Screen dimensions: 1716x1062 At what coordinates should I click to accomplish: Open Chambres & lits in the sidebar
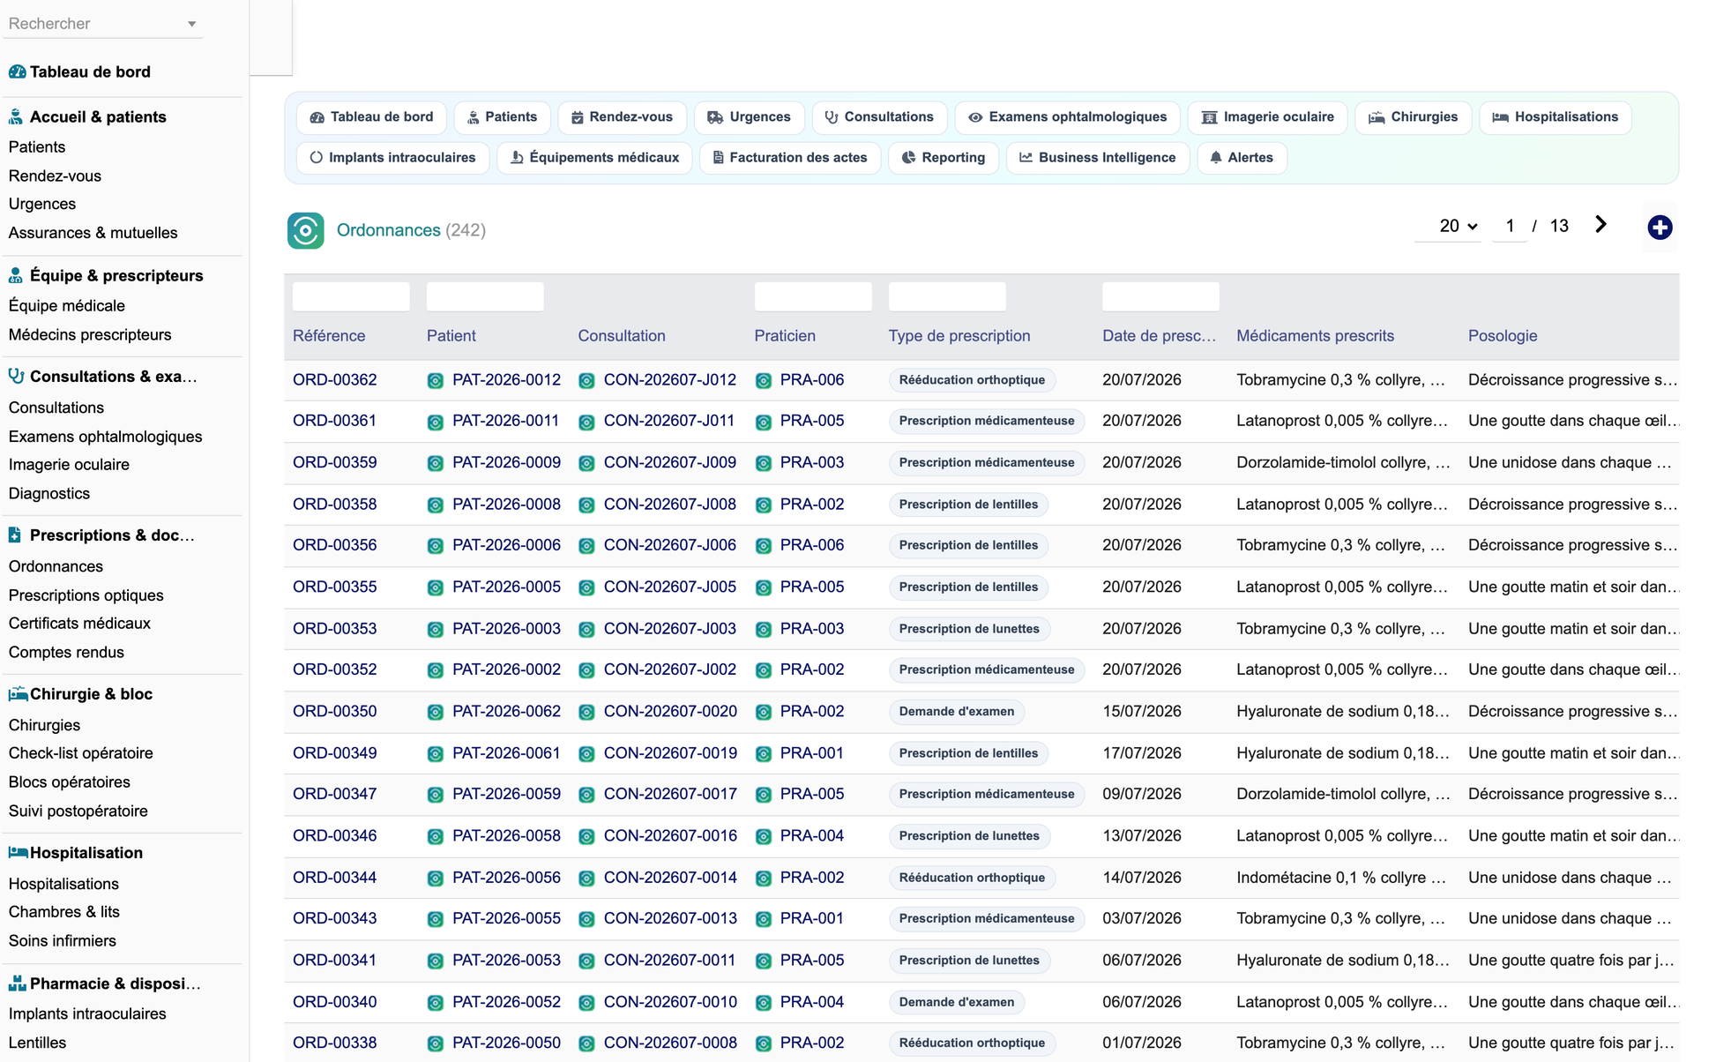63,912
